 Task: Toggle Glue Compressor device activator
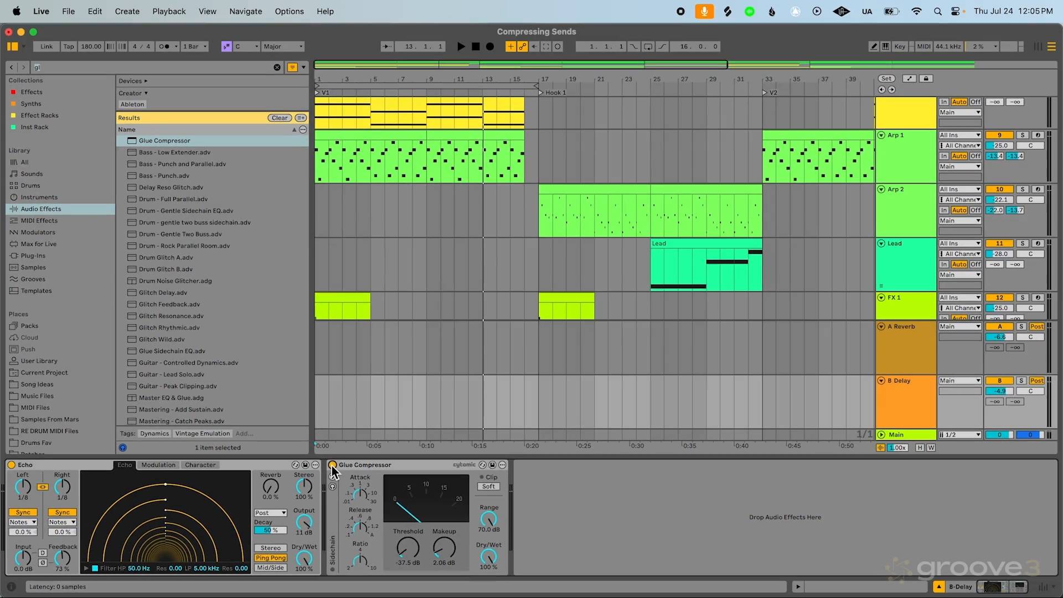[x=332, y=465]
